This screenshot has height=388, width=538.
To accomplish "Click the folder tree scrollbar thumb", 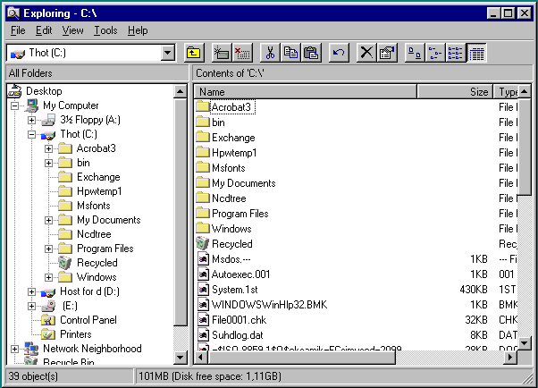I will point(181,212).
